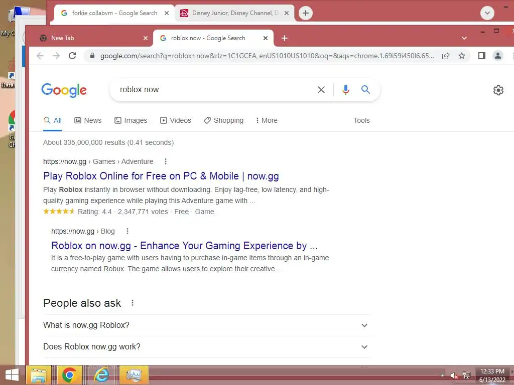514x385 pixels.
Task: Open options dots beside People also ask
Action: (x=133, y=303)
